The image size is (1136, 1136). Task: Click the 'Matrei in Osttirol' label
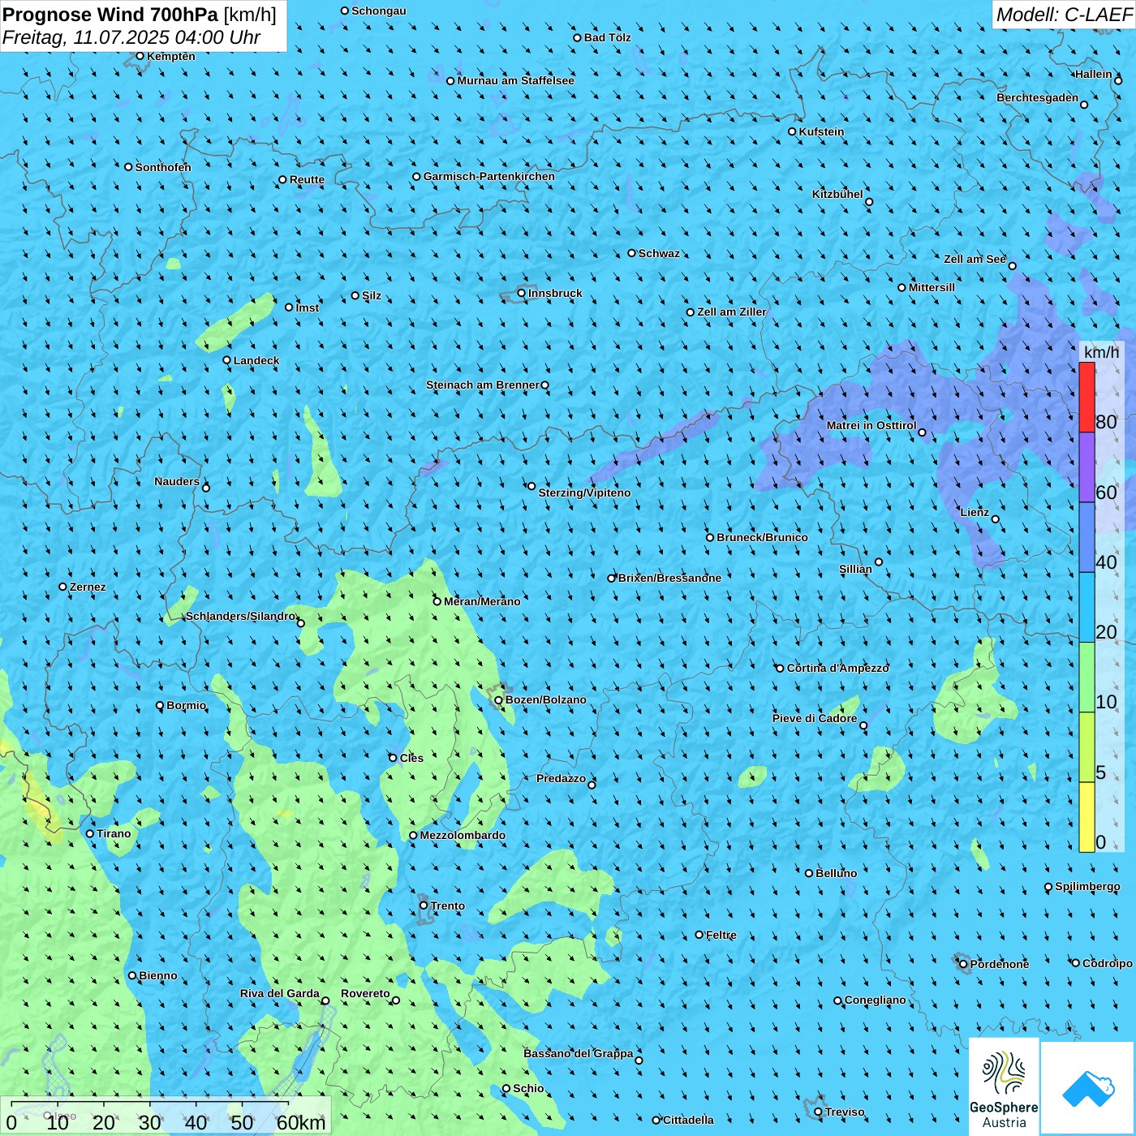coord(871,425)
